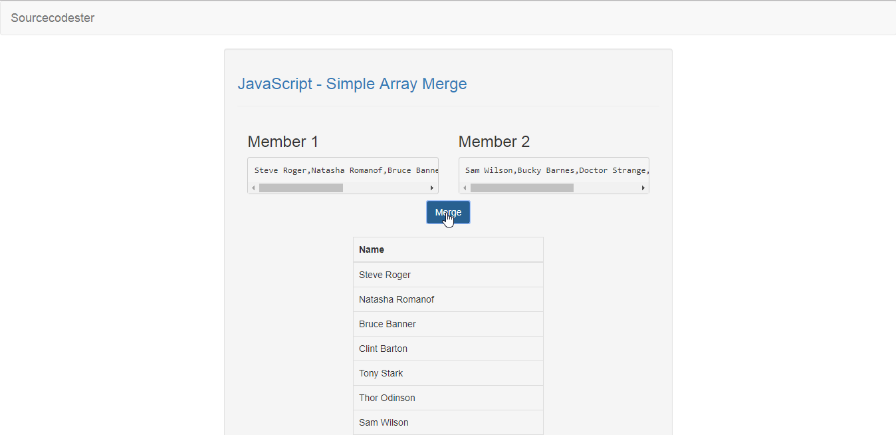Click the Merge button
Viewport: 896px width, 435px height.
tap(448, 212)
